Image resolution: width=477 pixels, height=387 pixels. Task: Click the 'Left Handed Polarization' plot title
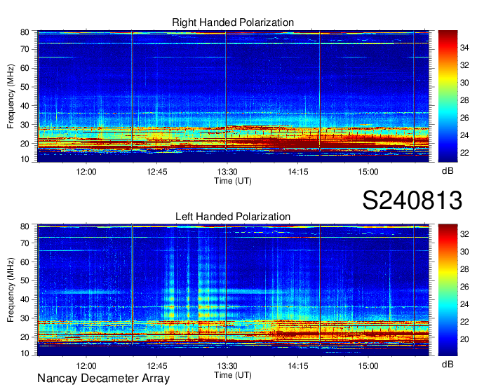[233, 217]
